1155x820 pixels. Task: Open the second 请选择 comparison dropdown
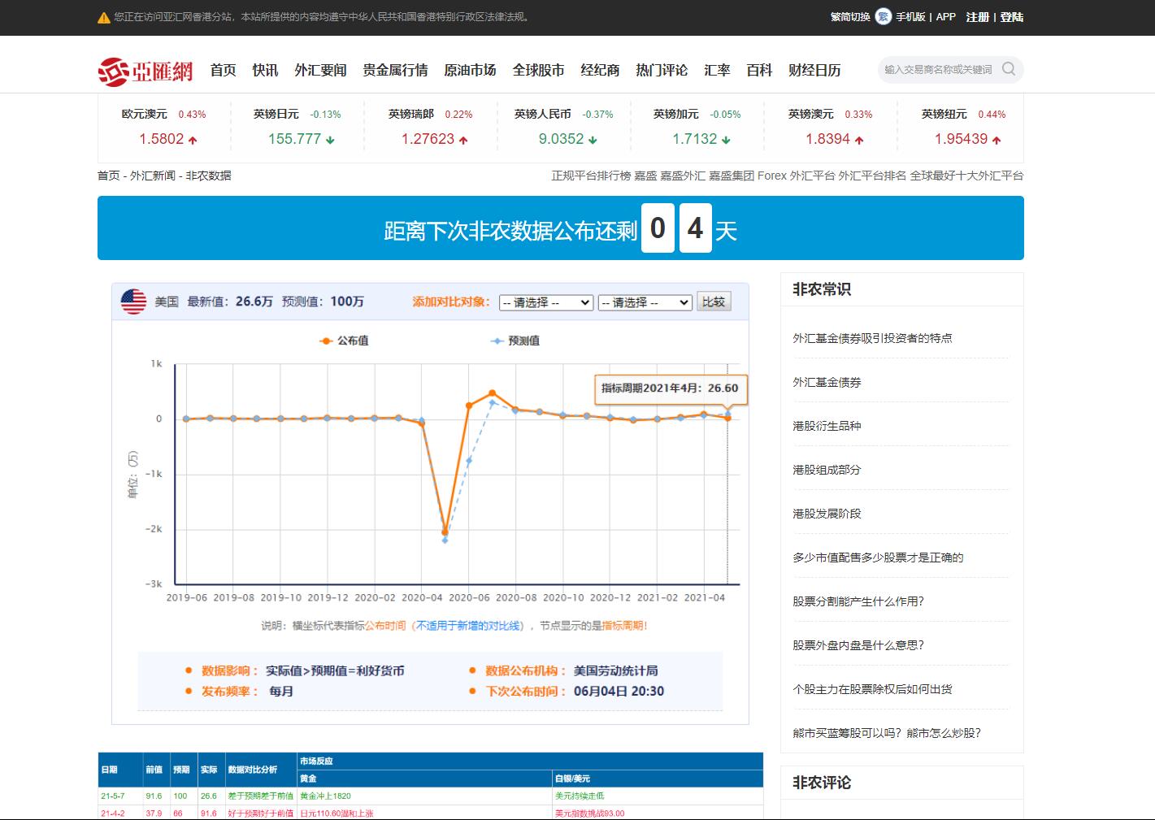coord(645,302)
